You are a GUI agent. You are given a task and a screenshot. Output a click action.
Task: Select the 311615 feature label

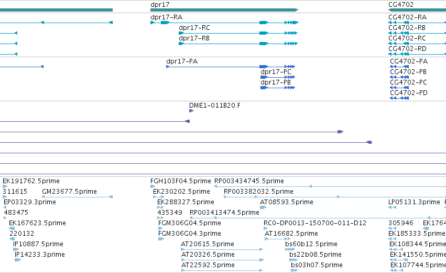(x=15, y=192)
